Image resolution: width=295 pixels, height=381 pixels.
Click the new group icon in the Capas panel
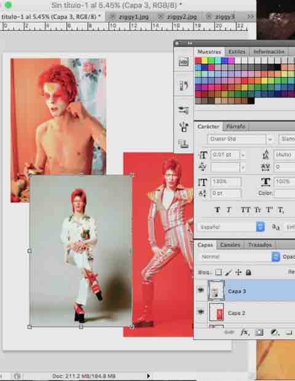point(289,332)
